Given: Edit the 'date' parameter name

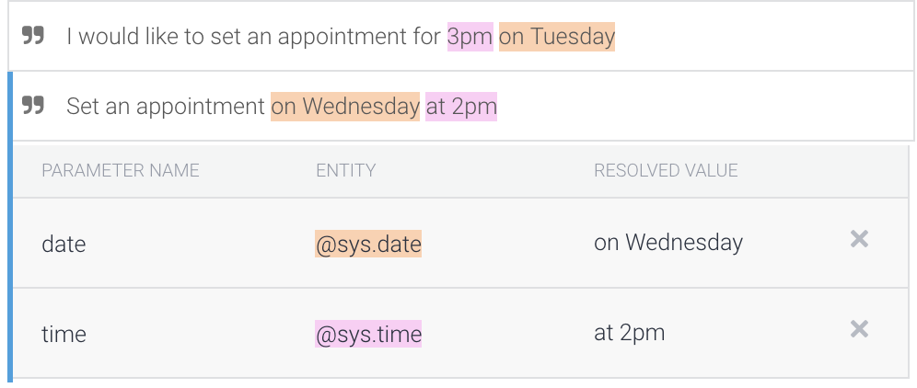Looking at the screenshot, I should coord(64,245).
